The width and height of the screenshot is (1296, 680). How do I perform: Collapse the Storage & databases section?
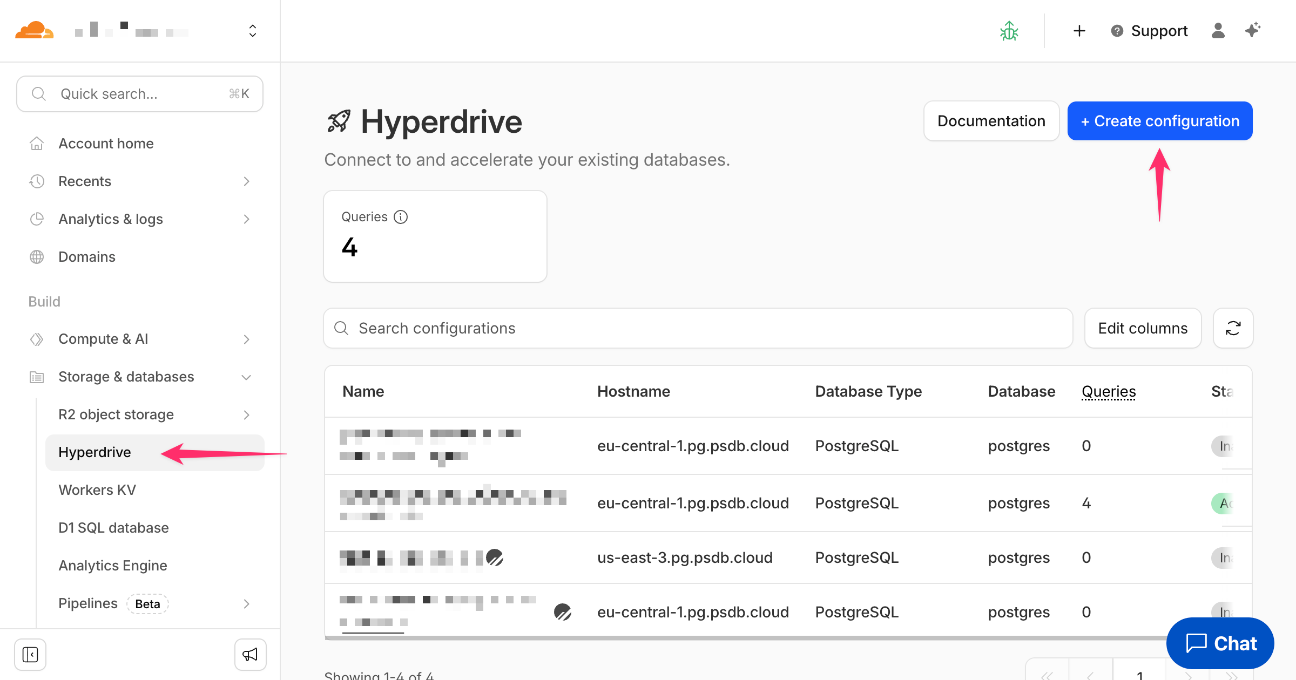tap(247, 377)
